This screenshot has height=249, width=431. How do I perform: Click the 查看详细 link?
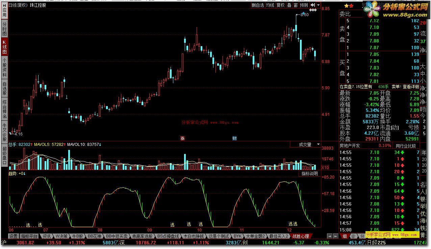[411, 87]
